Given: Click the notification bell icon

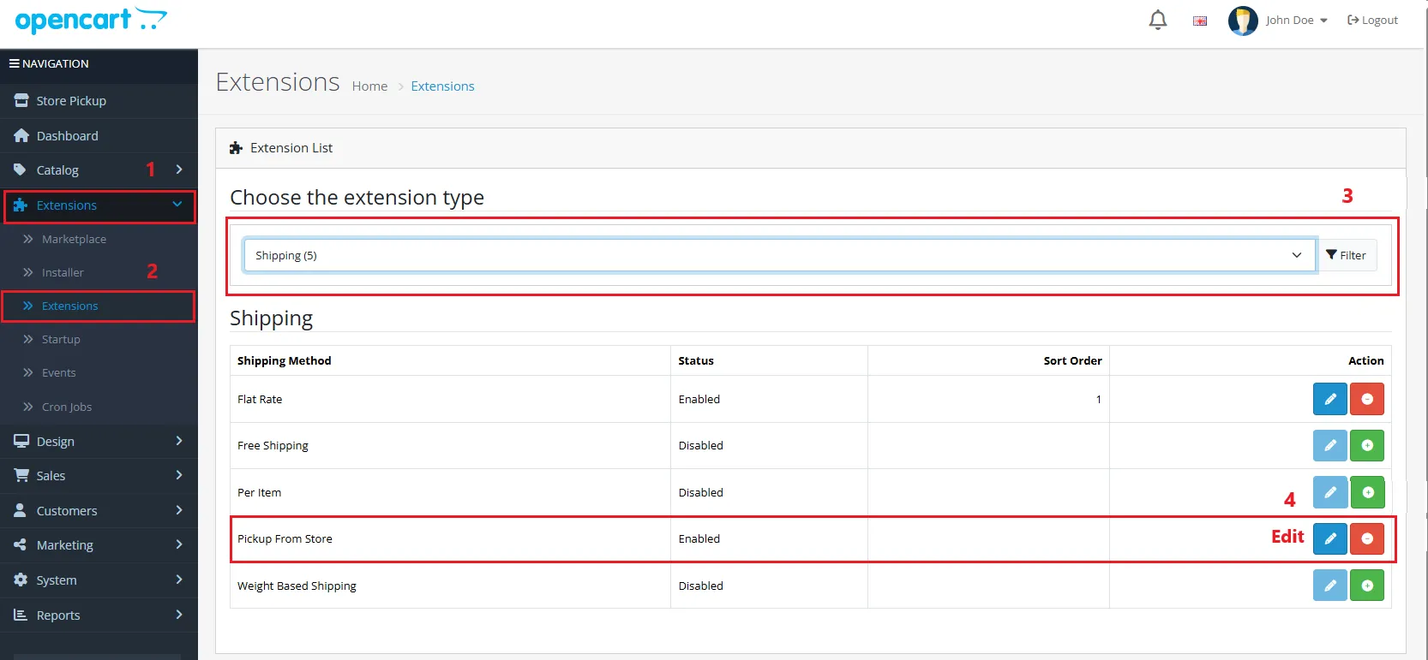Looking at the screenshot, I should click(x=1157, y=20).
